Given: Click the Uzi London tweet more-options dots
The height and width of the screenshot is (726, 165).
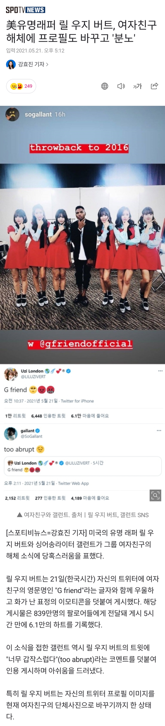Looking at the screenshot, I should (160, 371).
